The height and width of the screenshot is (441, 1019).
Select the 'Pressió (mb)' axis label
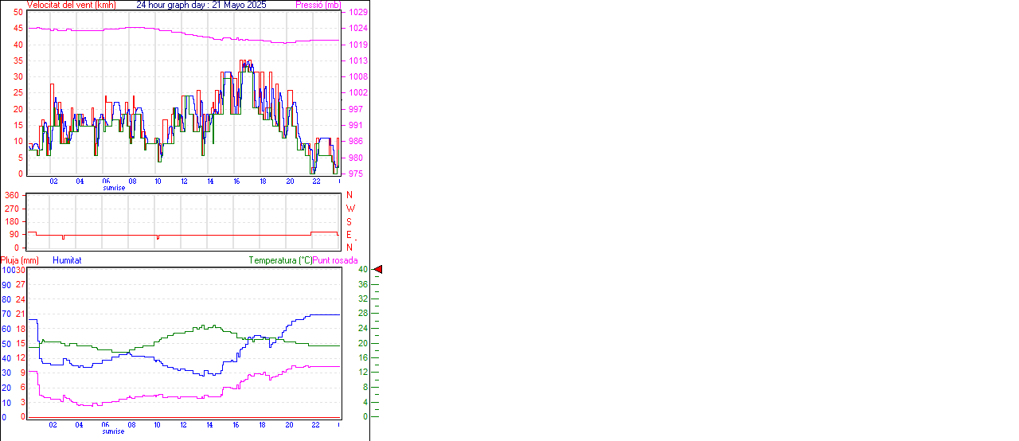[317, 5]
